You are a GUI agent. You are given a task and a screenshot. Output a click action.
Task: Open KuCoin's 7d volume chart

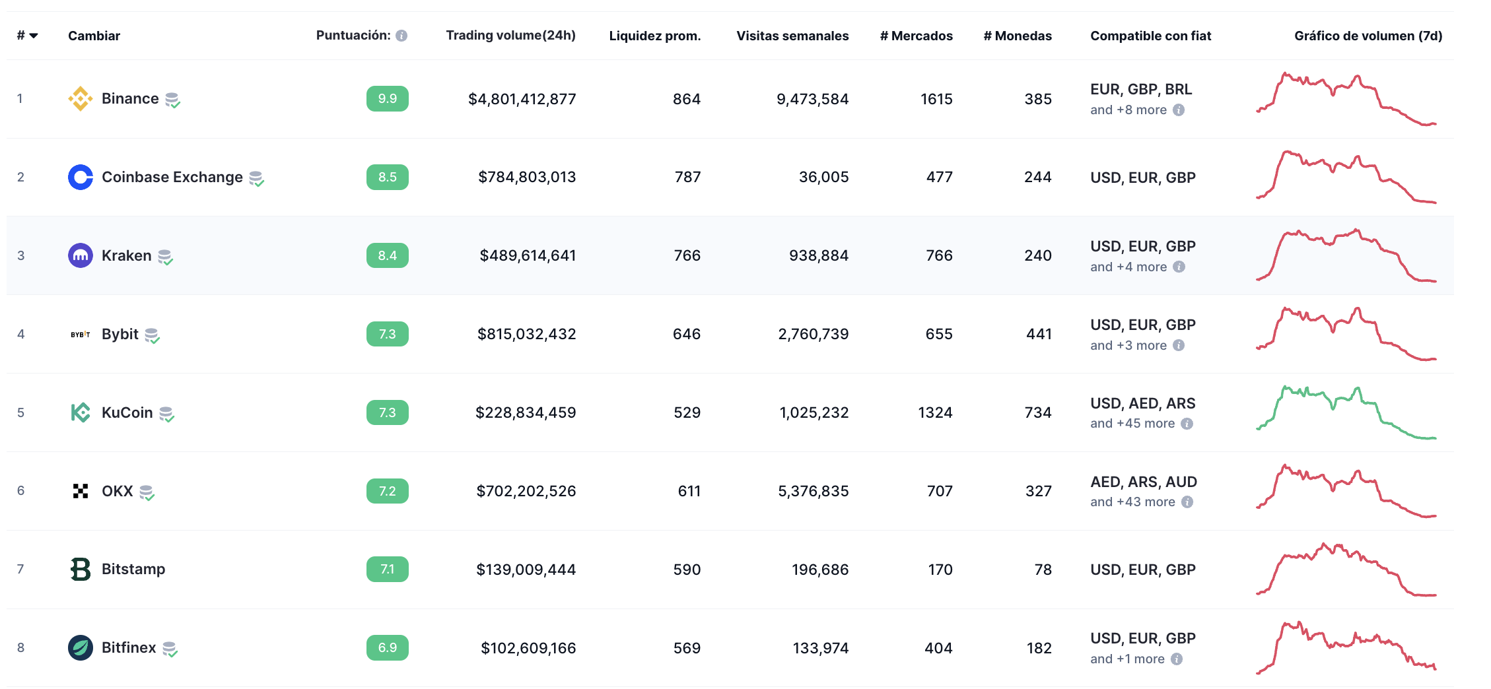coord(1346,412)
